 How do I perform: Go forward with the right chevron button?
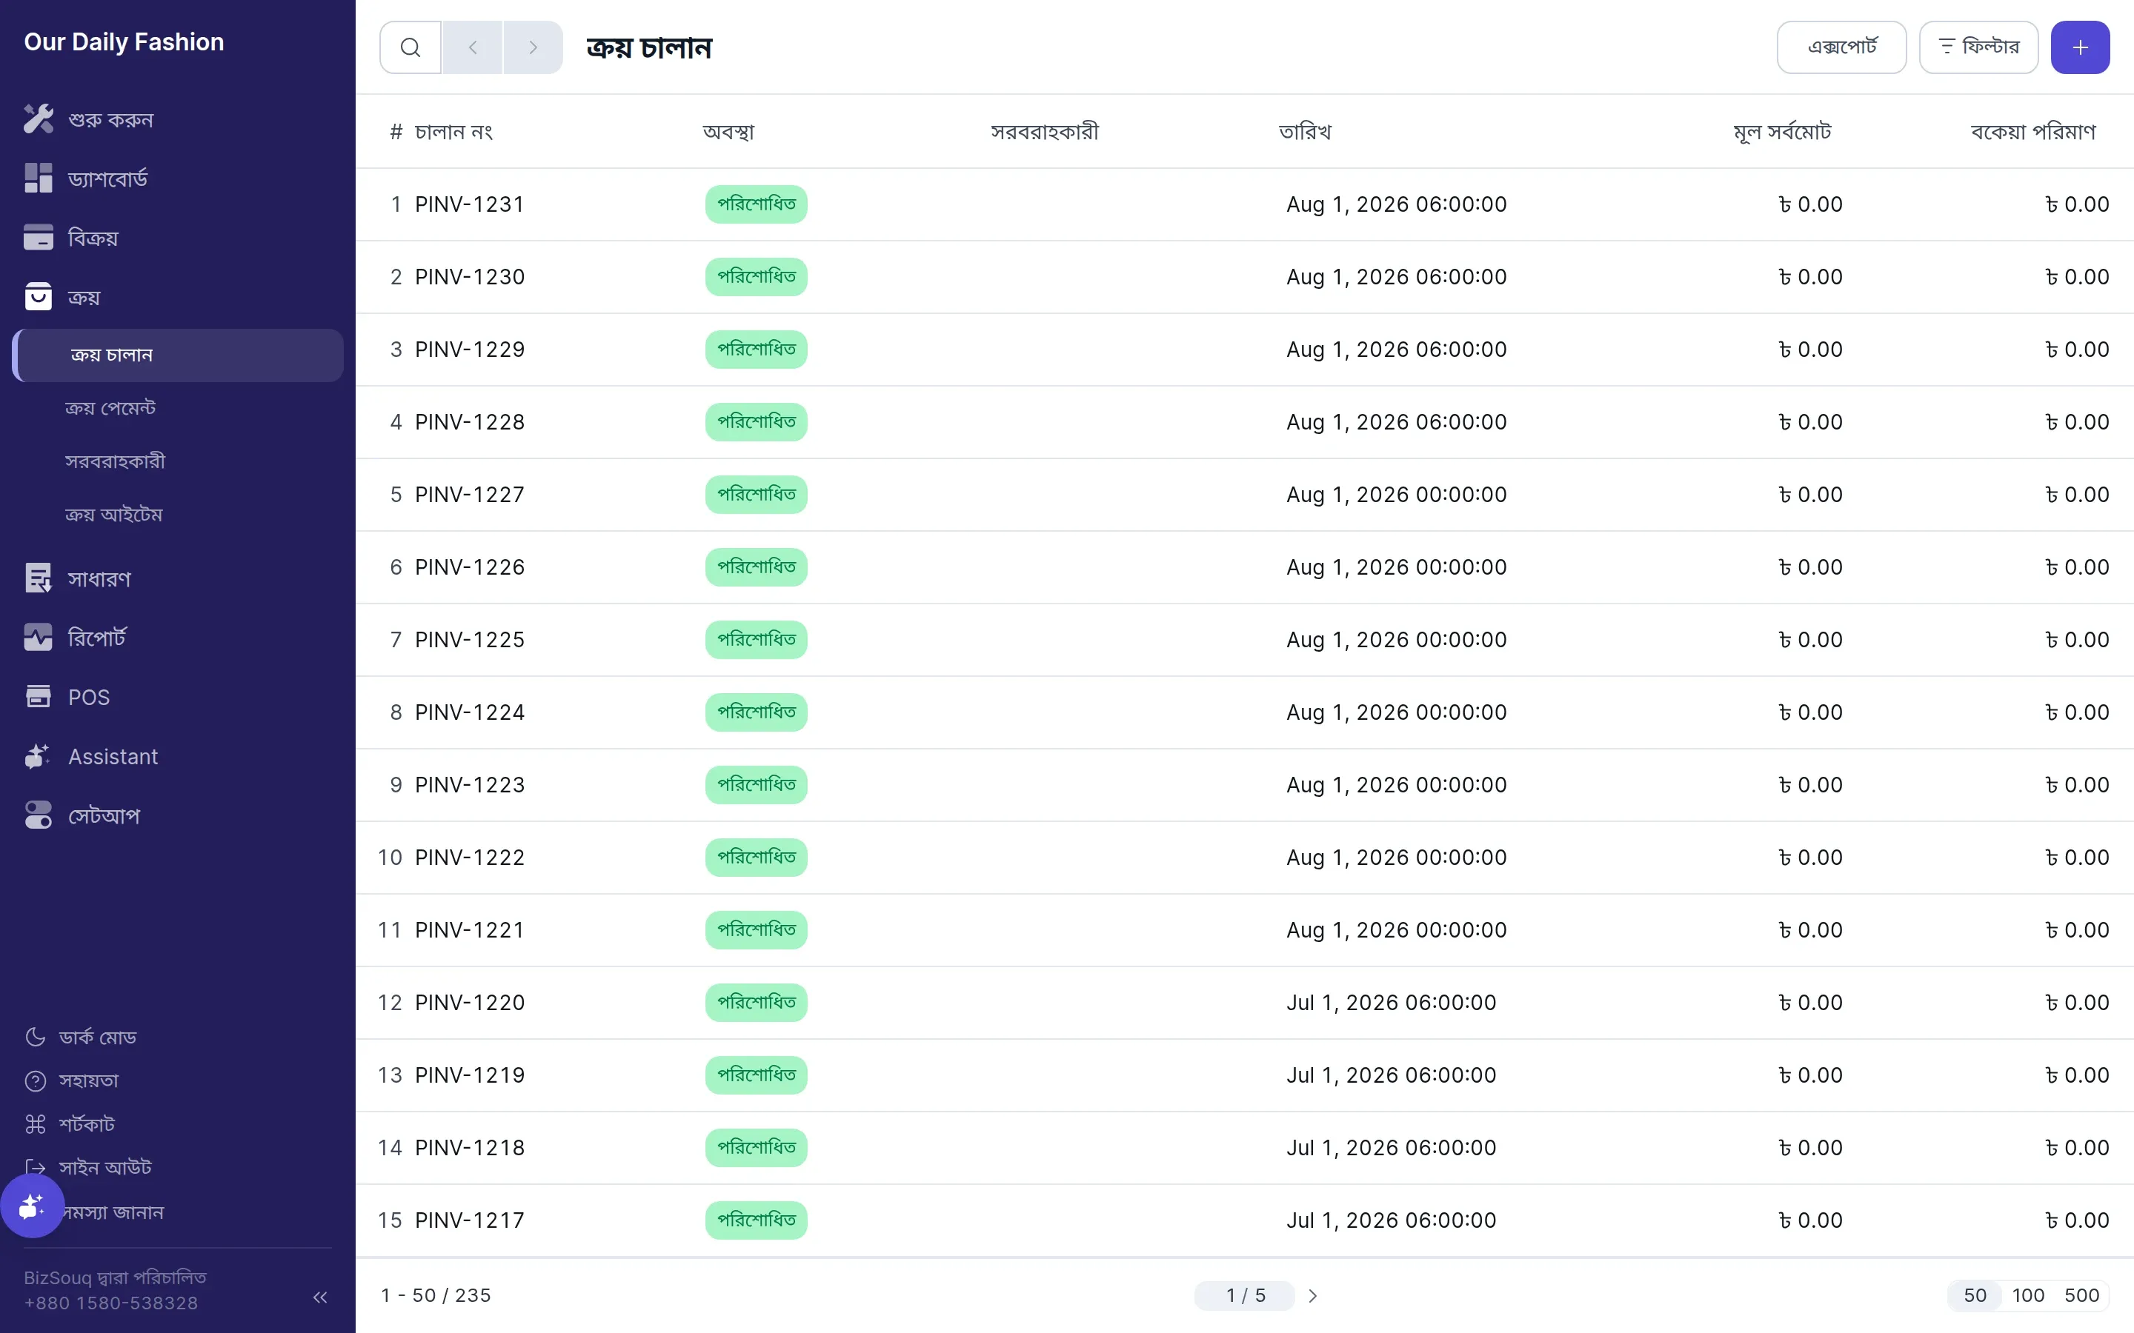pos(533,47)
